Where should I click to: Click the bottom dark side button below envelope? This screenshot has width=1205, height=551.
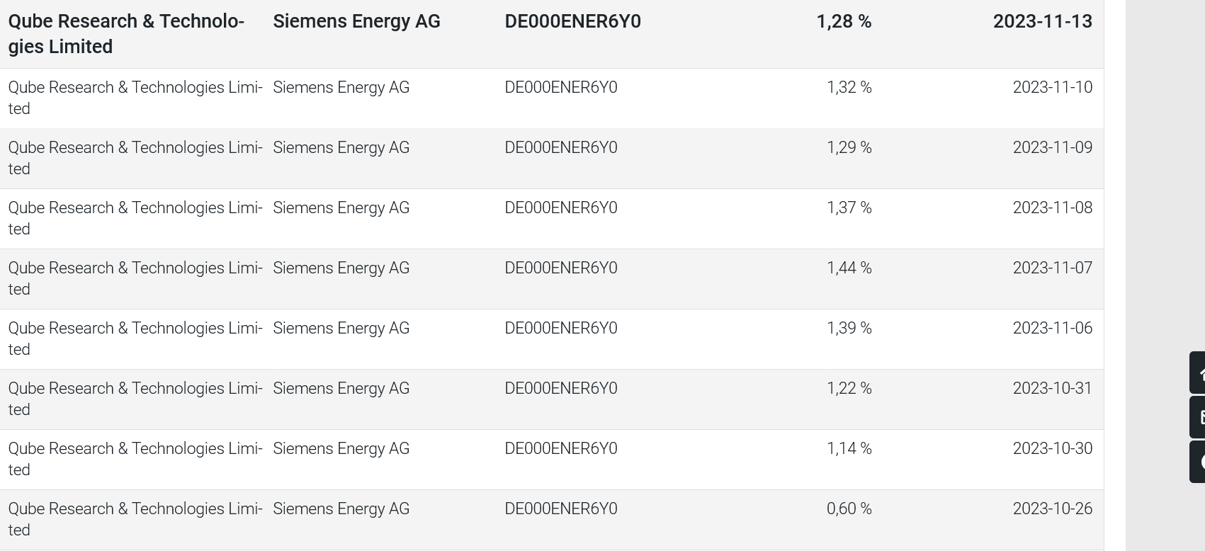1198,462
